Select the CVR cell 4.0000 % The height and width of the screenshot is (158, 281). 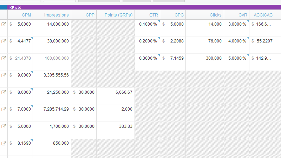236,45
